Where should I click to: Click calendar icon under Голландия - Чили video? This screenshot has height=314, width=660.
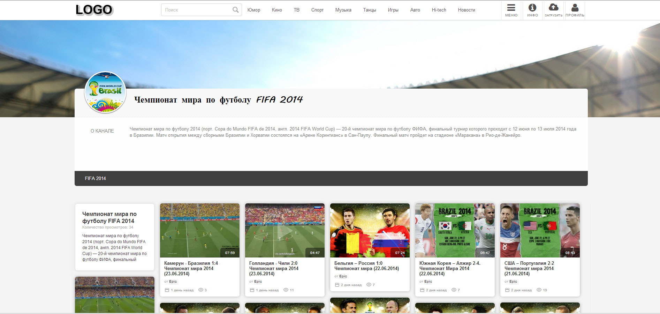252,290
